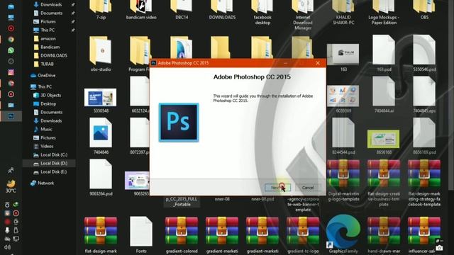Open the obs-studio folder
Viewport: 454px width, 255px height.
(x=101, y=54)
